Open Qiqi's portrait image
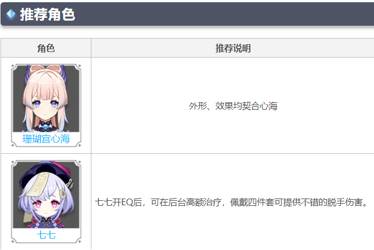This screenshot has width=374, height=250. 46,195
